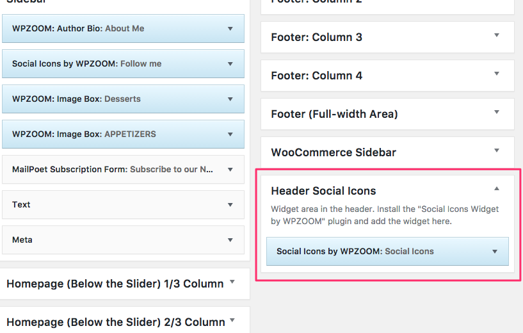
Task: Click WooCommerce Sidebar heading text
Action: [x=334, y=152]
